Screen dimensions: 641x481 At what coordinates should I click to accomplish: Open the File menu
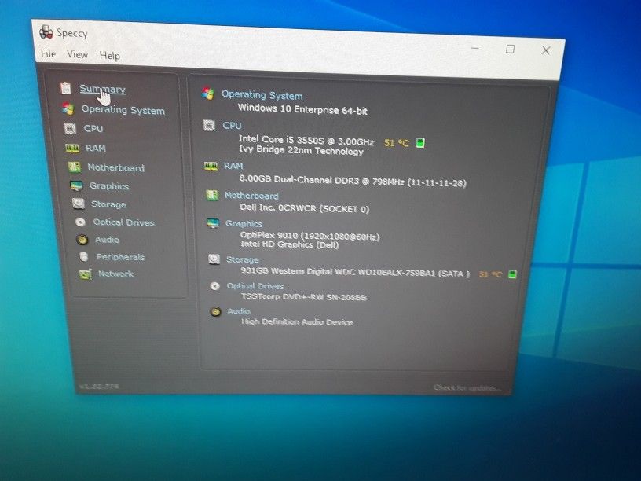click(x=48, y=53)
